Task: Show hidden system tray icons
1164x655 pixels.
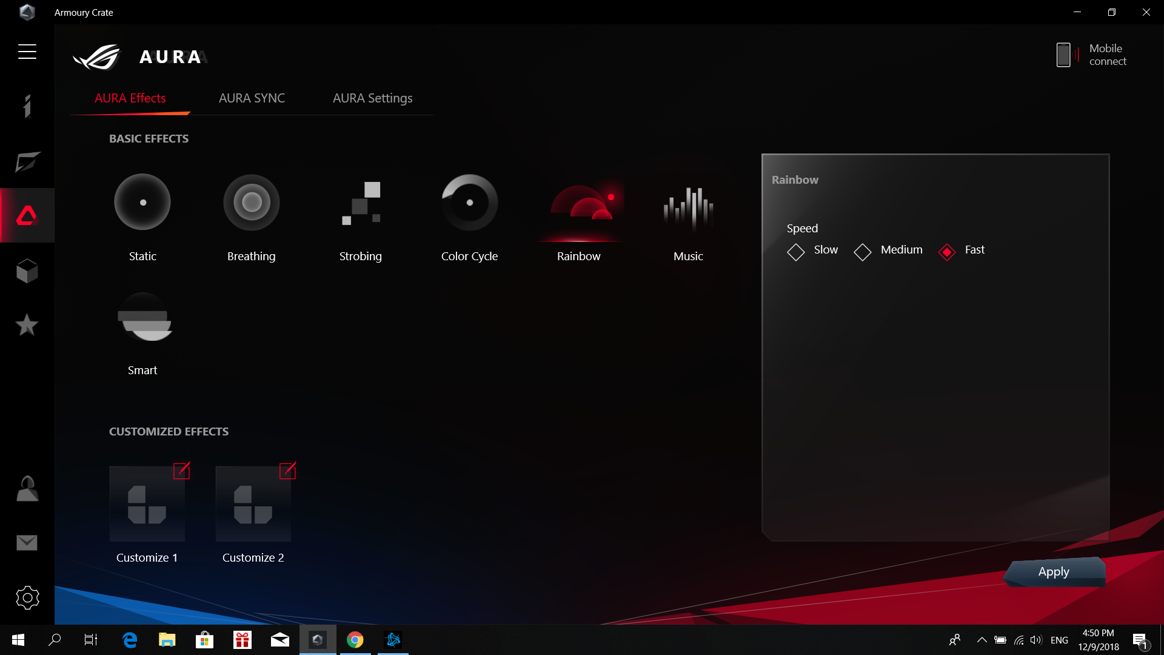Action: point(982,640)
